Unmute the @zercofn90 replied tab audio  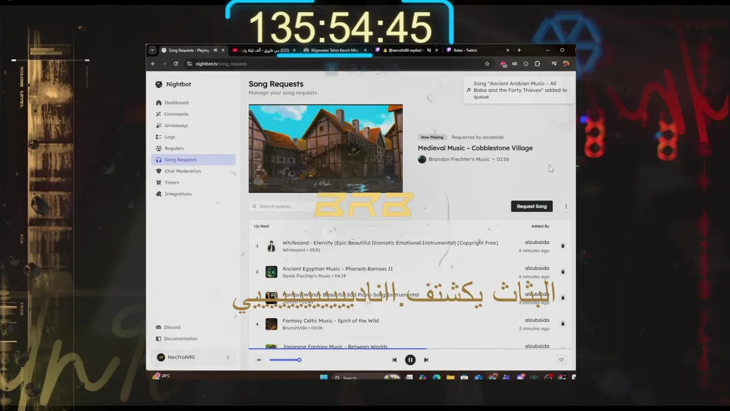click(x=429, y=50)
